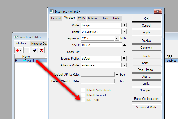The width and height of the screenshot is (178, 119).
Task: Open the Status tab
Action: [105, 18]
